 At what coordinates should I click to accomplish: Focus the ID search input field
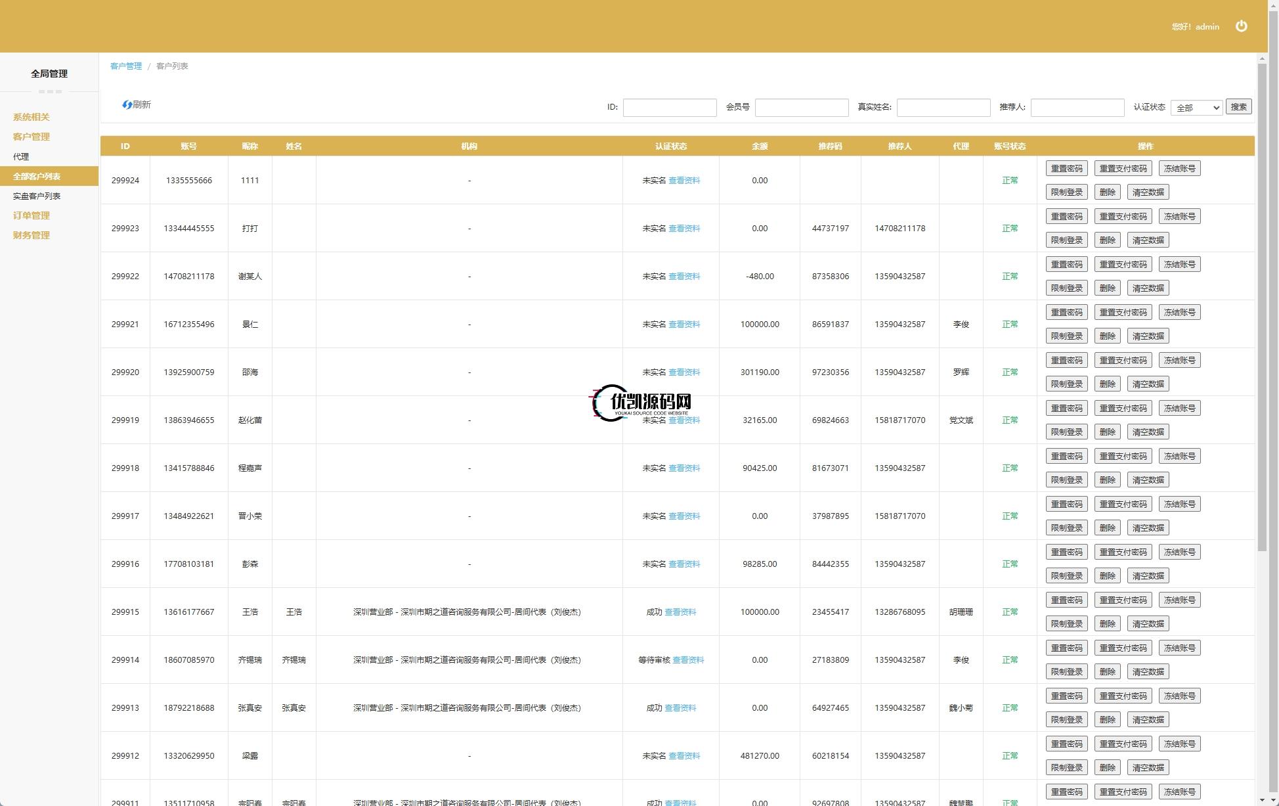pos(669,108)
